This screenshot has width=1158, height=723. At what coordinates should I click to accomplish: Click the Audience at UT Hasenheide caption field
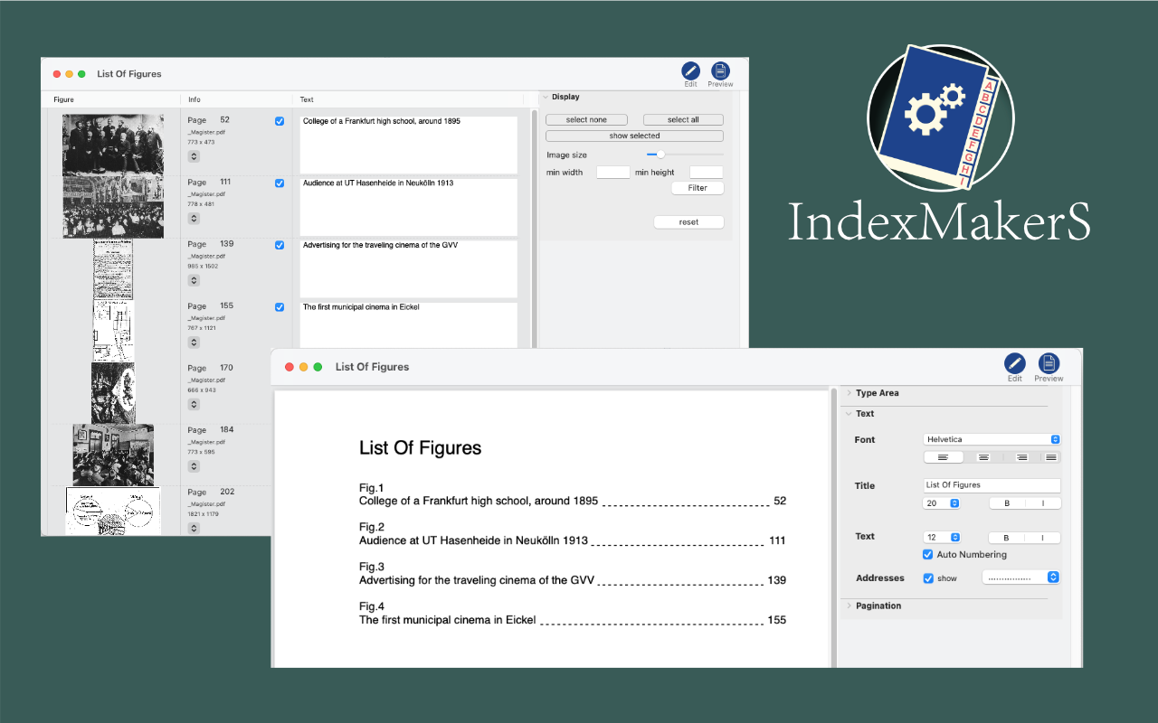(x=409, y=207)
